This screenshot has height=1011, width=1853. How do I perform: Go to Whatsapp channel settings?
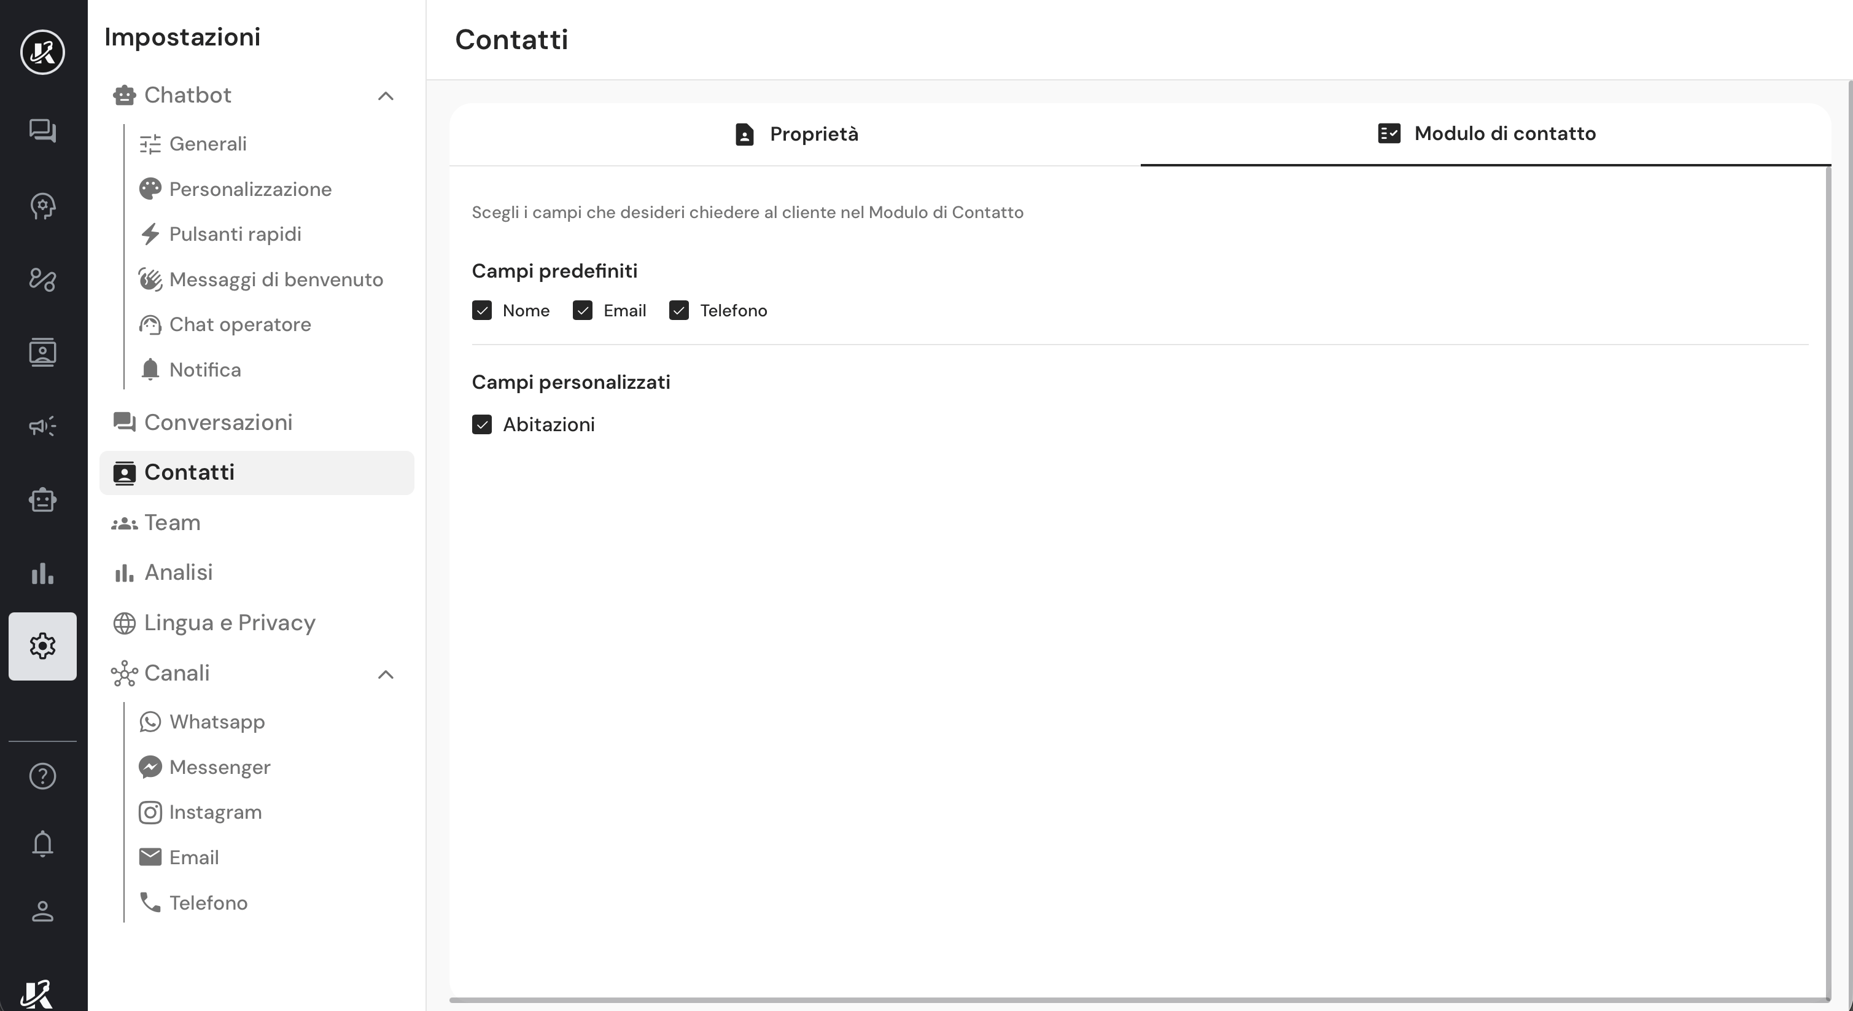(217, 722)
